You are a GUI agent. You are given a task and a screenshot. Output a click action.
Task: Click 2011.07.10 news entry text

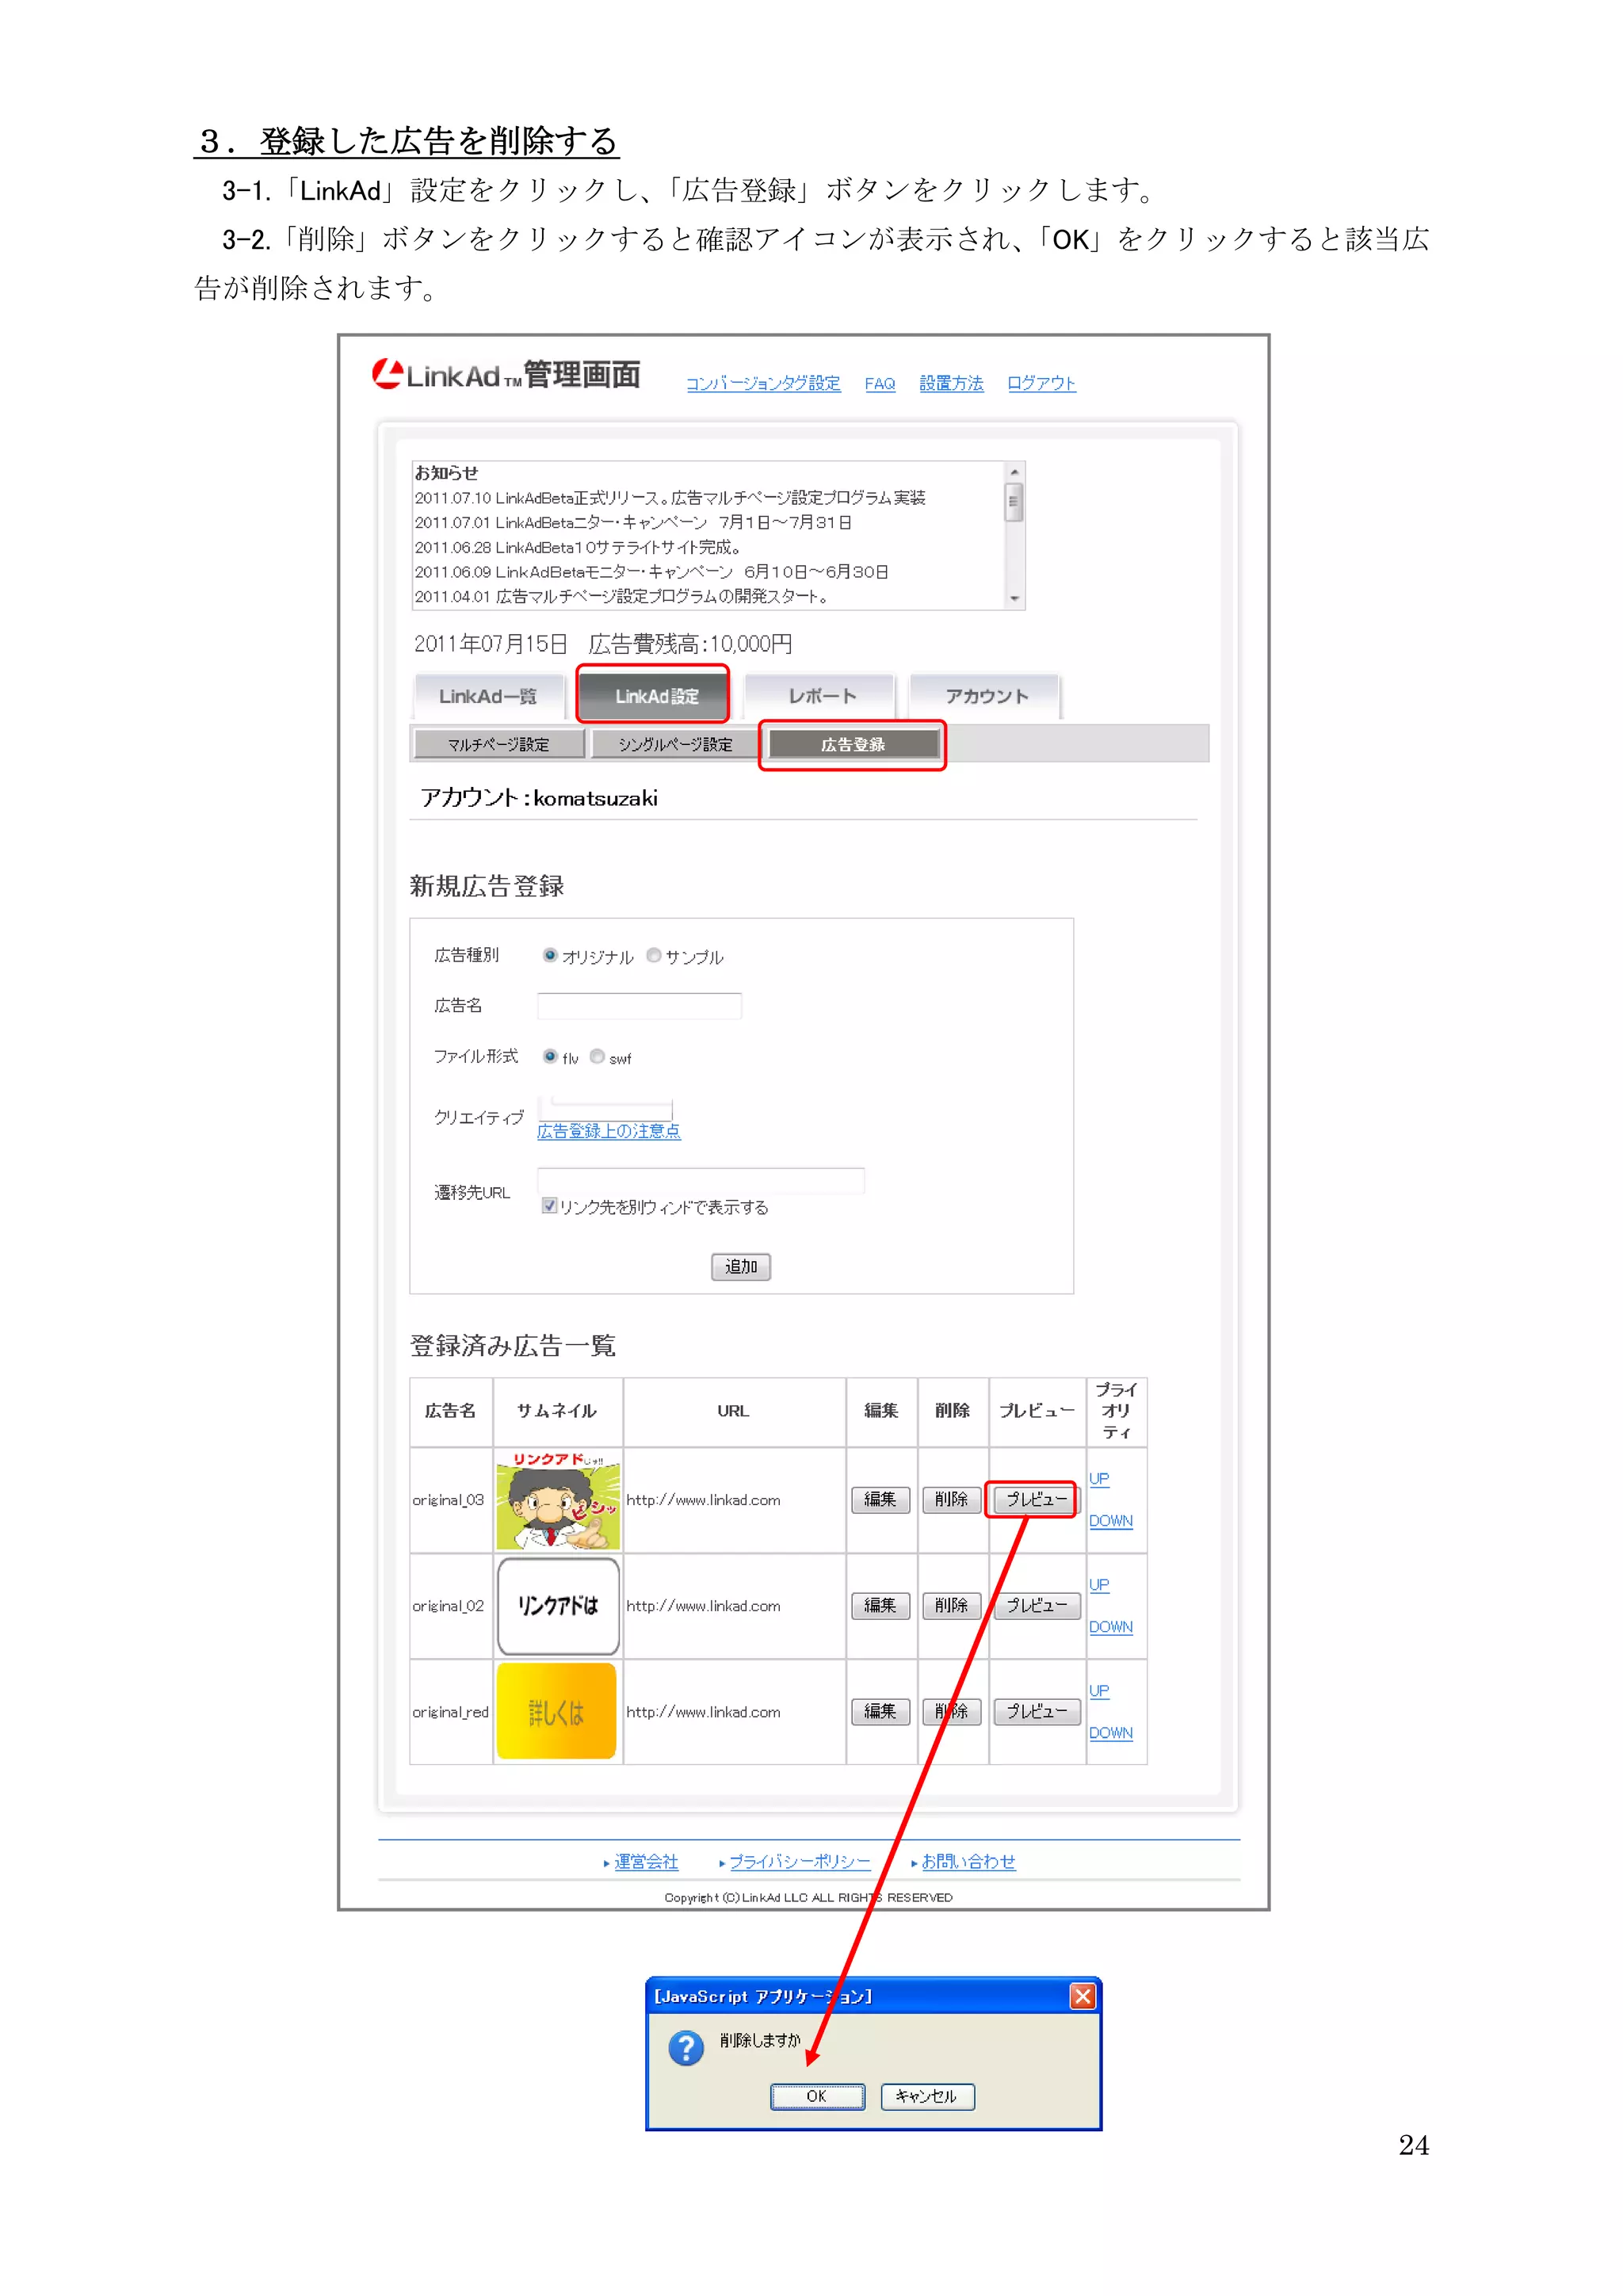pyautogui.click(x=670, y=497)
